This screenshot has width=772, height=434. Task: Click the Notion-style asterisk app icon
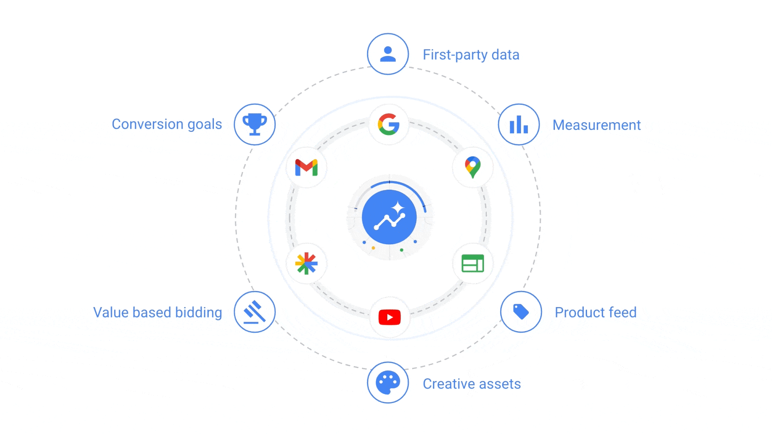pos(306,263)
